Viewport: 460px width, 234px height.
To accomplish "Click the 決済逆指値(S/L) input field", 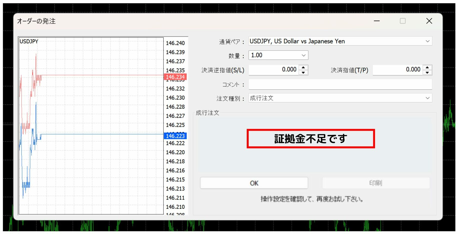I will (274, 70).
